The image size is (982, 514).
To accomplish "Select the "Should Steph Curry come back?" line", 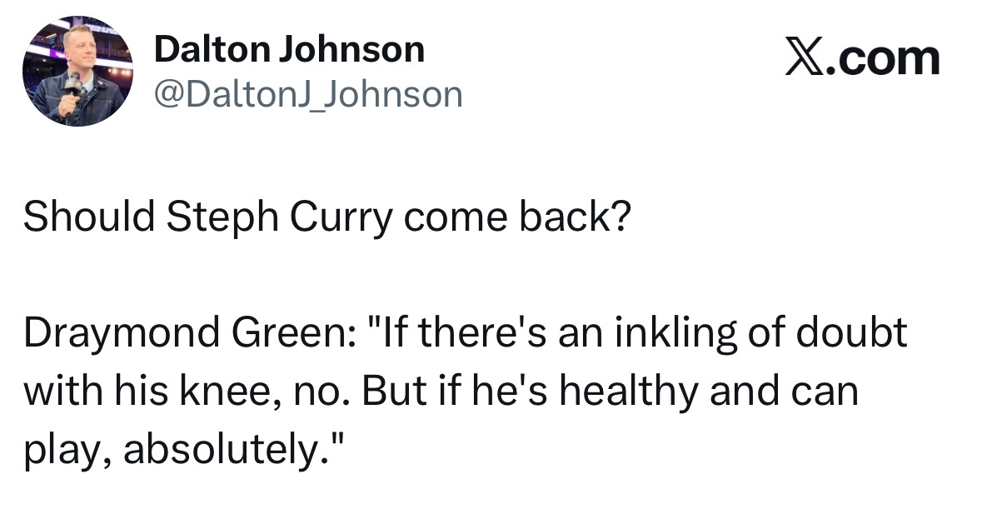I will click(326, 217).
